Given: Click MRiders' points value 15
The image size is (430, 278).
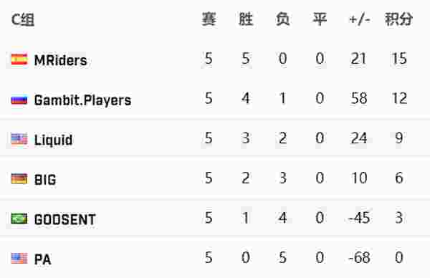Looking at the screenshot, I should (399, 59).
